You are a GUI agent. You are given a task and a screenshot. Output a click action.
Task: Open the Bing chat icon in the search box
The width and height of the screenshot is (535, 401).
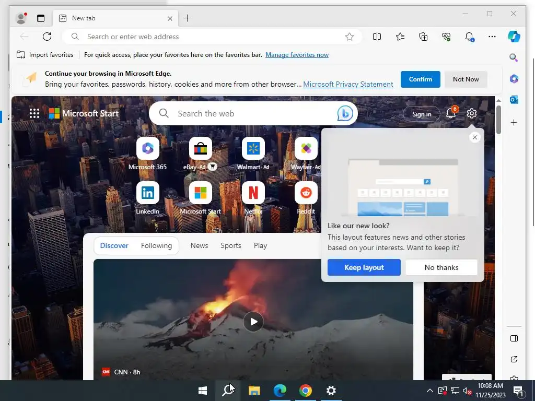[345, 113]
